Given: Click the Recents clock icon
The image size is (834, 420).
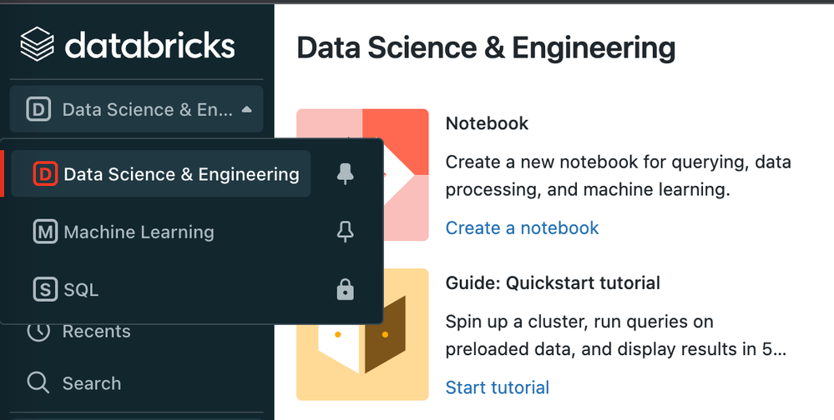Looking at the screenshot, I should 38,331.
